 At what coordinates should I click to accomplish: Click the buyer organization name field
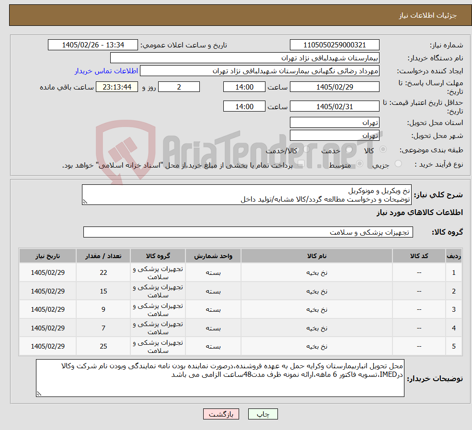click(245, 58)
